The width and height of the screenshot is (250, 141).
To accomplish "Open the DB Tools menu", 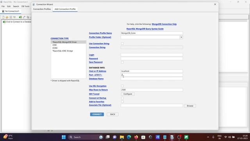I will tap(25, 6).
